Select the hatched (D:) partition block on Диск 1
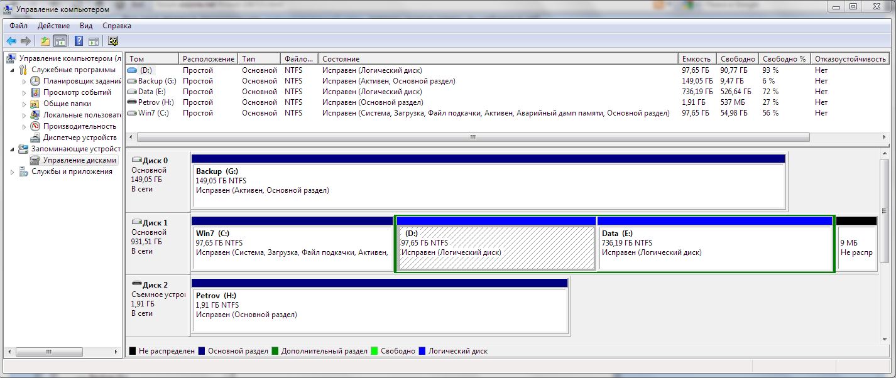This screenshot has height=378, width=896. pyautogui.click(x=496, y=244)
